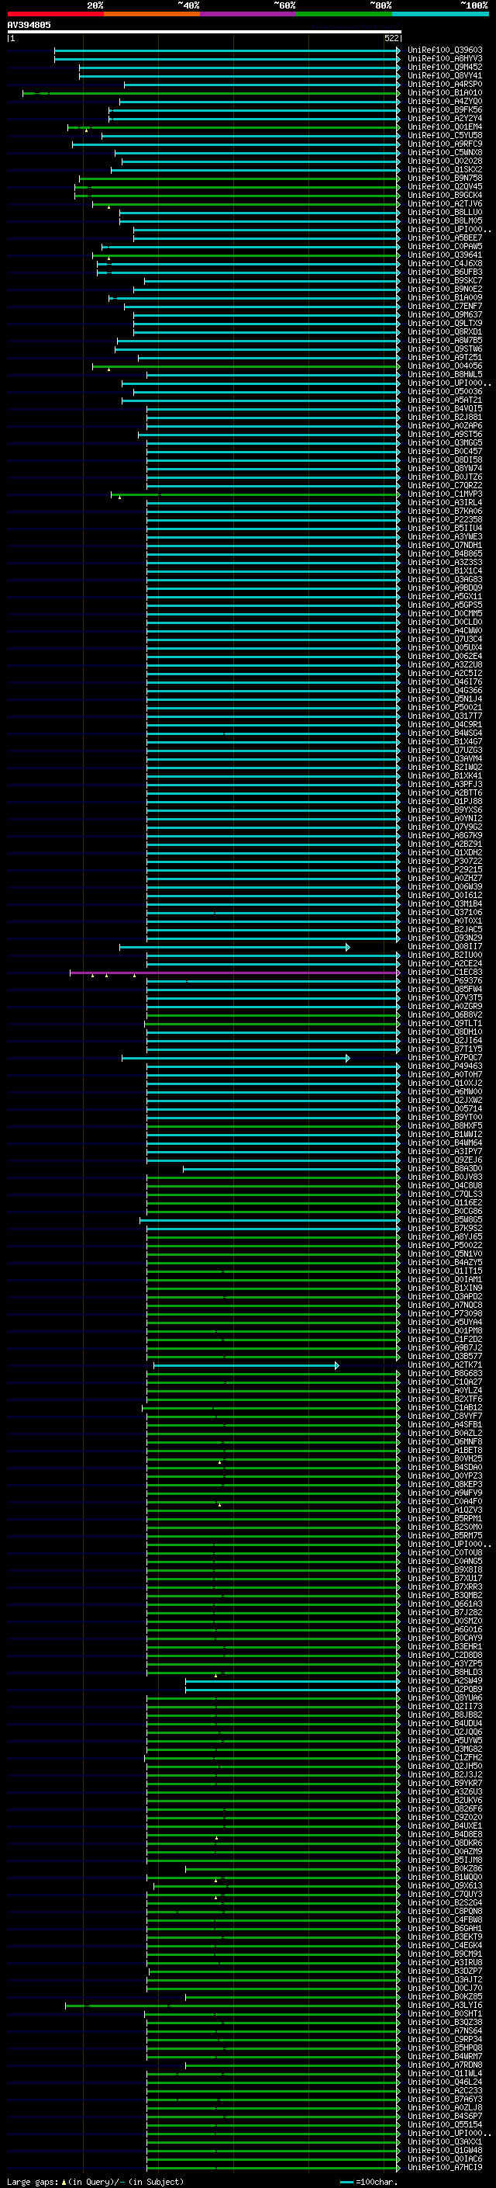Open hit UniRef100_Q9STW6
Viewport: 496px width, 2188px height.
pos(444,348)
